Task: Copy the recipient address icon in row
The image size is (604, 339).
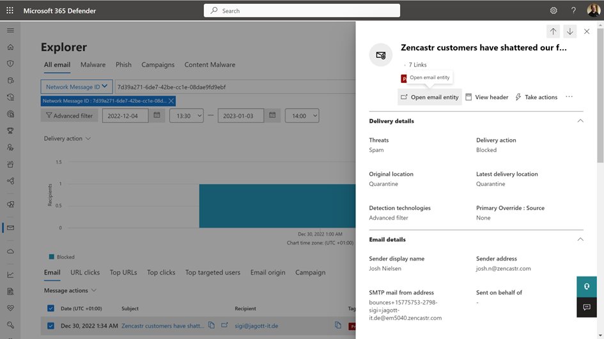Action: pos(338,325)
